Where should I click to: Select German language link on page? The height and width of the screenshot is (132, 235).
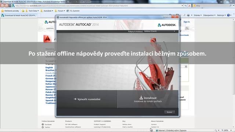click(50, 78)
